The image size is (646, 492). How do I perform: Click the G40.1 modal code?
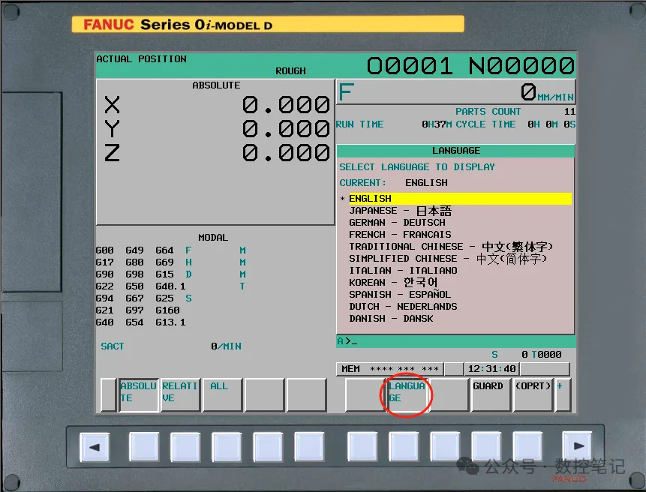(170, 286)
